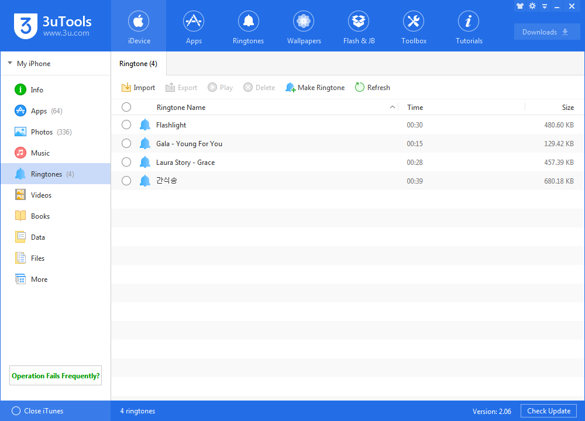Click the Laura Story - Grace bell icon
Viewport: 585px width, 421px height.
click(144, 162)
